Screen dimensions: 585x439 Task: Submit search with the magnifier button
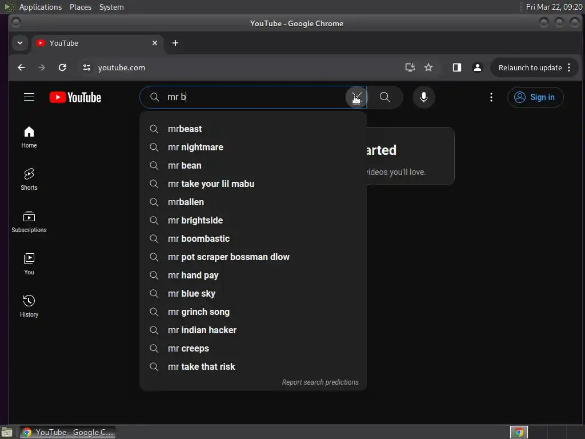tap(384, 97)
